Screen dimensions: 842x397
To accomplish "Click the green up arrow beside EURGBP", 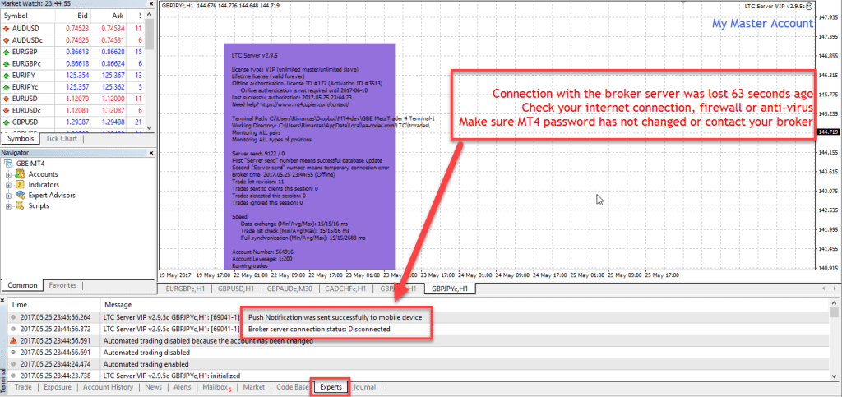I will (x=6, y=52).
